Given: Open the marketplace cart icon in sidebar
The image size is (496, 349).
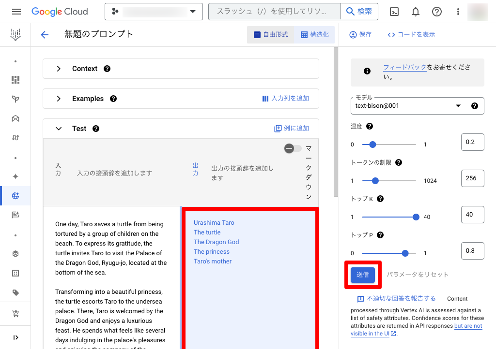Looking at the screenshot, I should click(15, 314).
